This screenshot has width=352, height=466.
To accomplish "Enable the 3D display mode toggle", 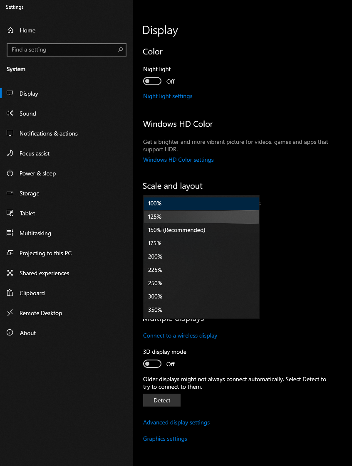I will click(152, 364).
